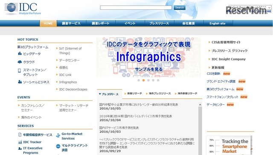Open the プレスリリース menu
Screen dimensions: 273x155
point(159,23)
